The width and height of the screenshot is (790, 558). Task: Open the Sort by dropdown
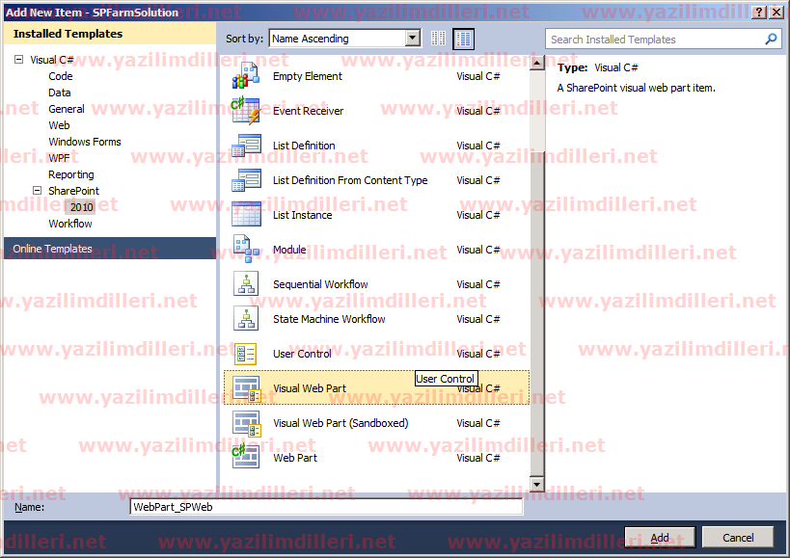413,39
